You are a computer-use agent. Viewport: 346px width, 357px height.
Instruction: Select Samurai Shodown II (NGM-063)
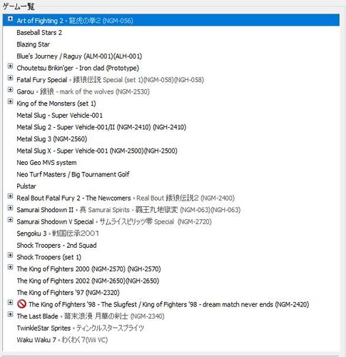128,210
